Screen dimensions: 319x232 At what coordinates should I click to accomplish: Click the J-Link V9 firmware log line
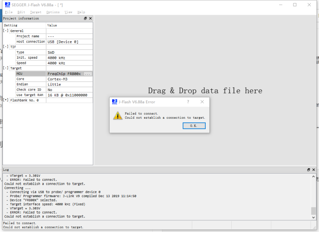point(71,196)
